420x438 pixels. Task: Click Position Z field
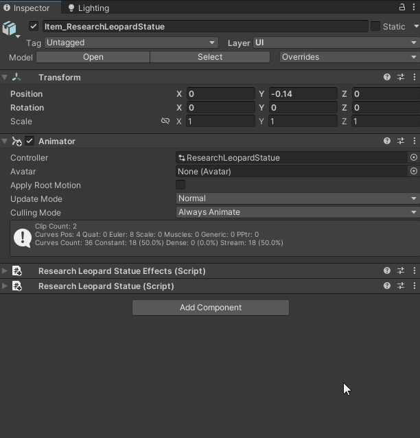386,93
